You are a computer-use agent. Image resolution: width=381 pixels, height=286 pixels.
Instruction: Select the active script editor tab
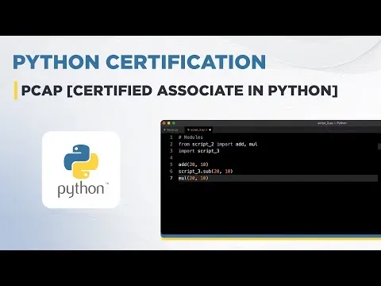(x=198, y=130)
